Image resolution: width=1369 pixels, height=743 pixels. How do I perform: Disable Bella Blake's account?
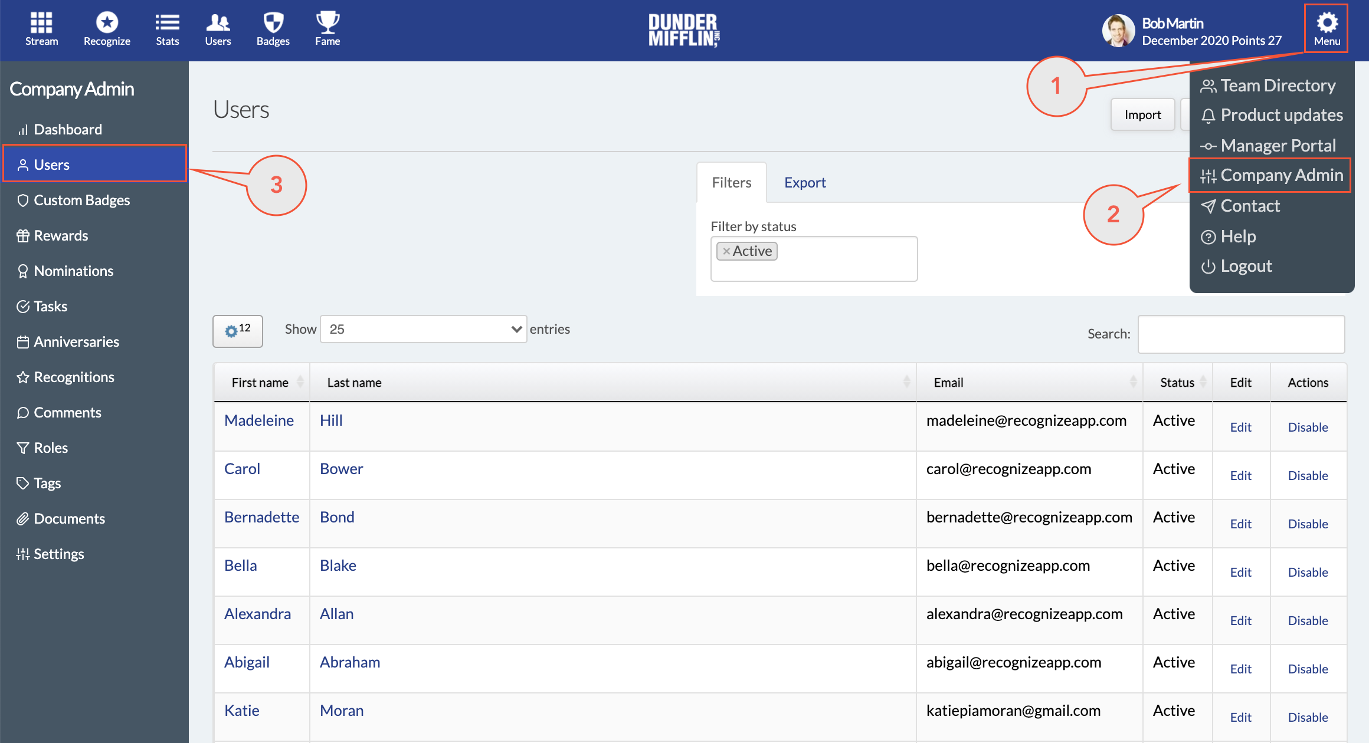click(x=1308, y=572)
